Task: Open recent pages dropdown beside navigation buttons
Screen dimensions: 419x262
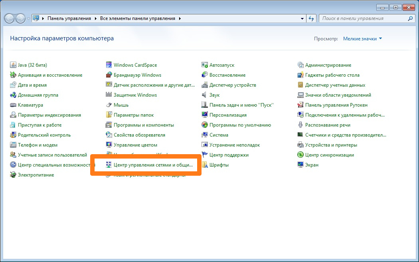Action: (x=28, y=18)
